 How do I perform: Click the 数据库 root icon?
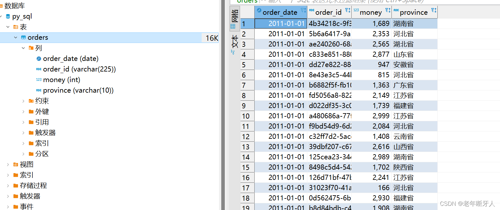(1, 6)
